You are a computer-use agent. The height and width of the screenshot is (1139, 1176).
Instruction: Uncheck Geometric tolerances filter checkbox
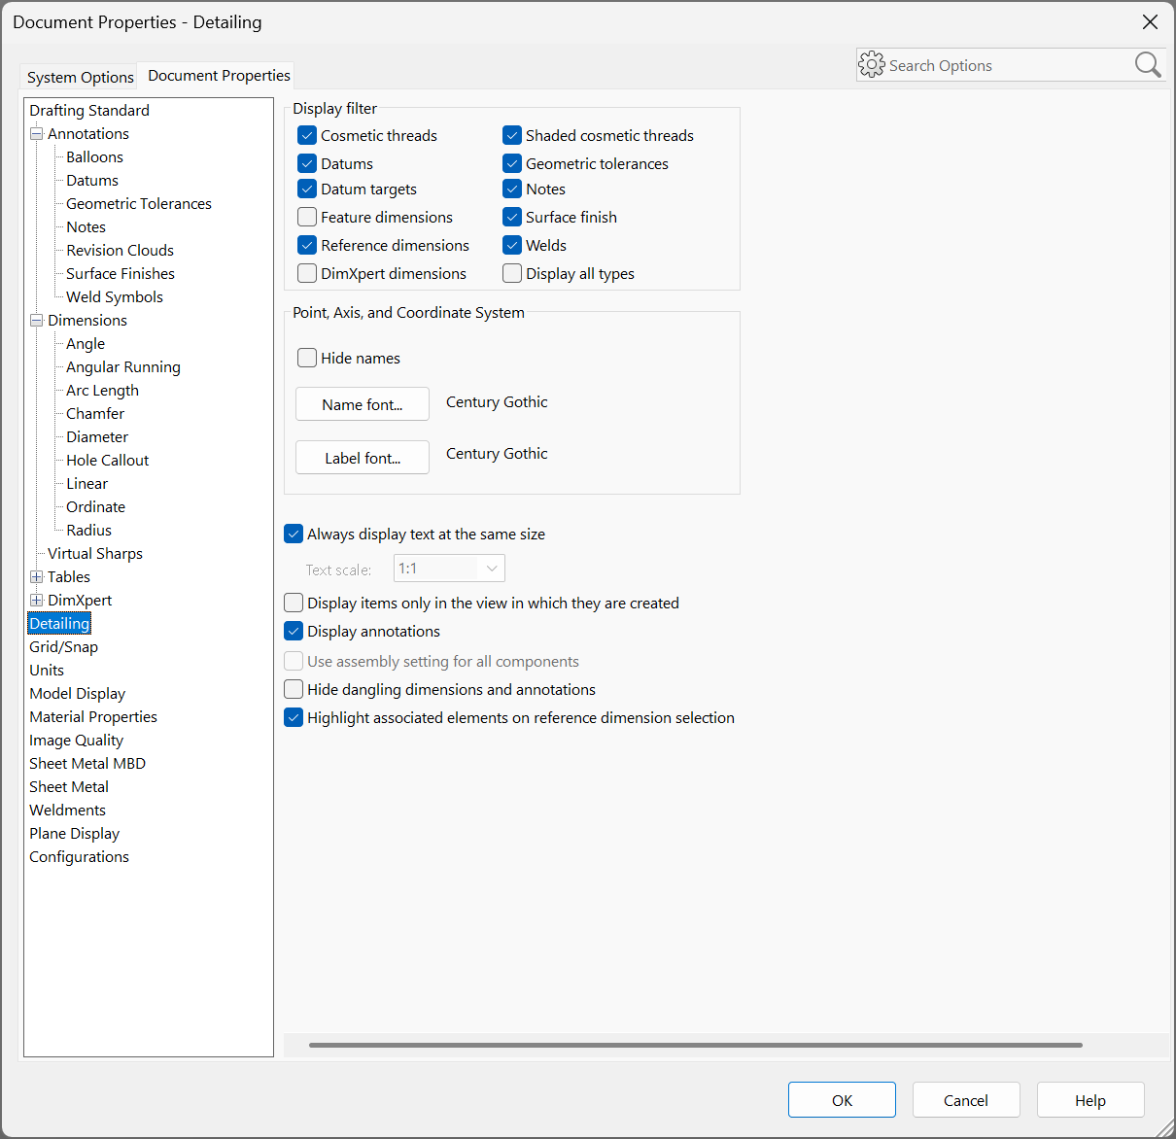coord(512,163)
